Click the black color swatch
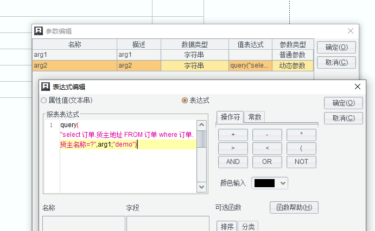Image resolution: width=375 pixels, height=231 pixels. (x=264, y=183)
